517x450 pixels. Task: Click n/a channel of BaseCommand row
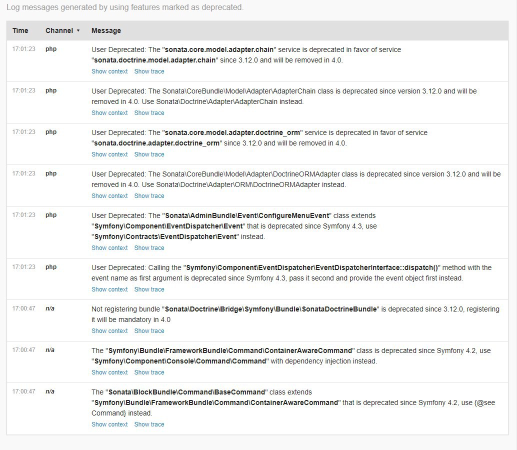click(x=50, y=391)
